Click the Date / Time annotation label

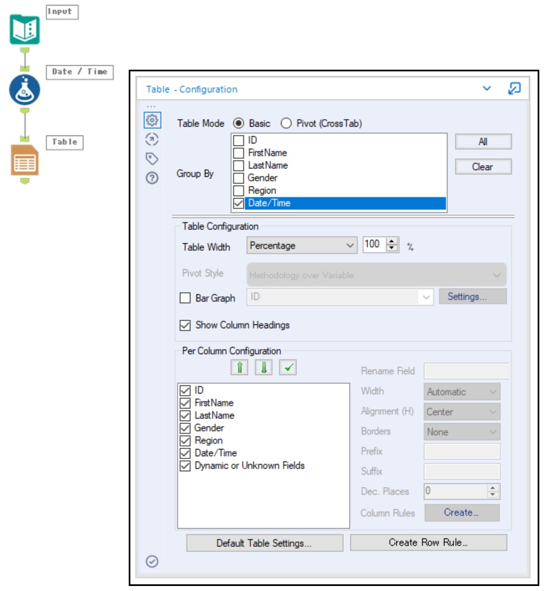pos(80,72)
